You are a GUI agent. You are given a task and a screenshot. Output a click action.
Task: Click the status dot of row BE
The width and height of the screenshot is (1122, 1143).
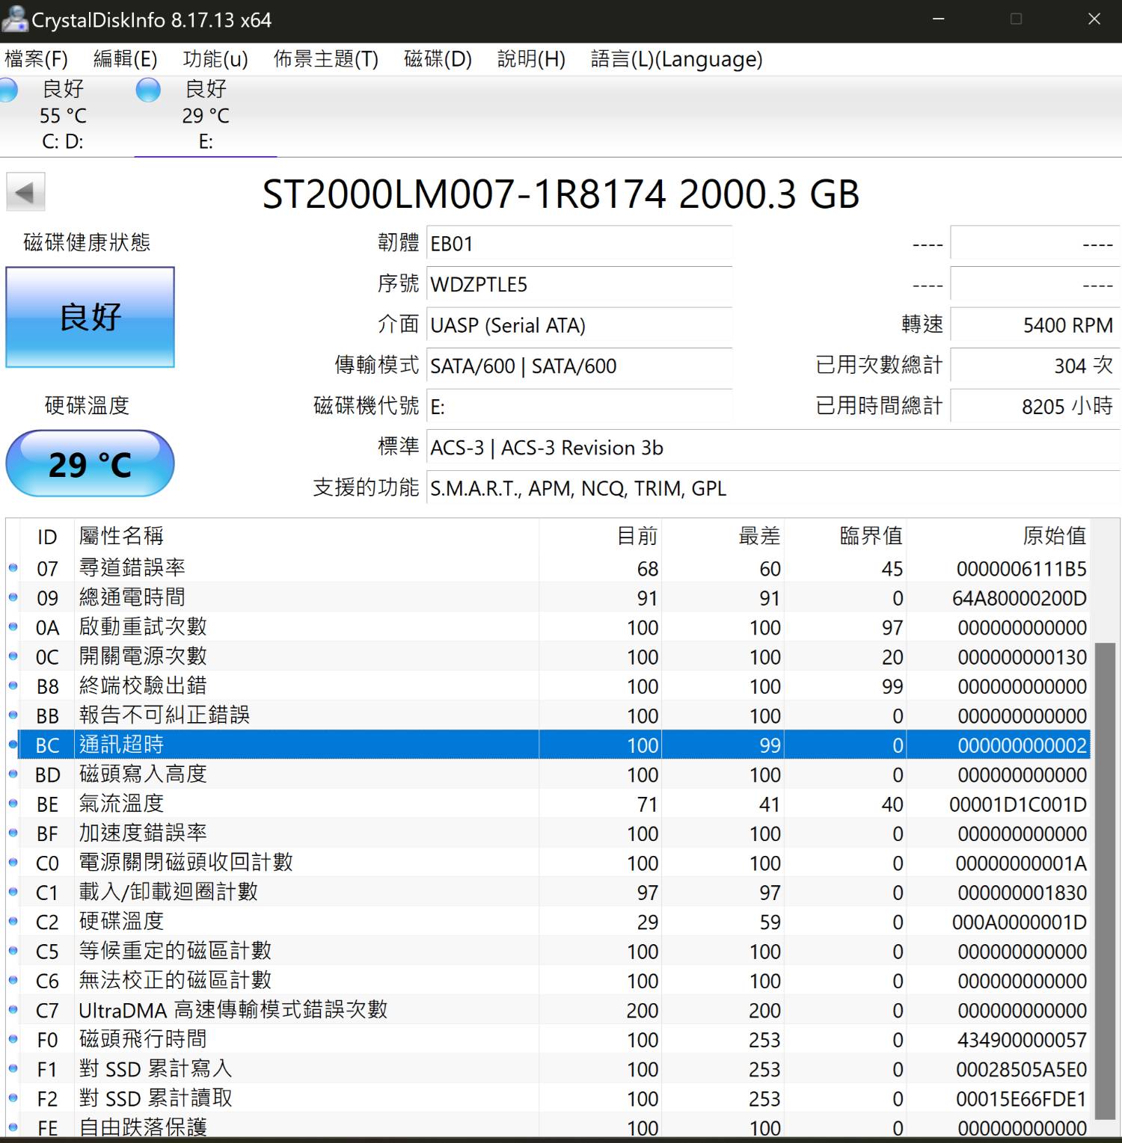pyautogui.click(x=13, y=804)
